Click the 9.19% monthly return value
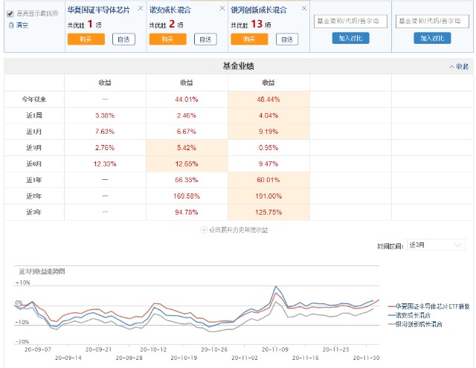 tap(268, 132)
